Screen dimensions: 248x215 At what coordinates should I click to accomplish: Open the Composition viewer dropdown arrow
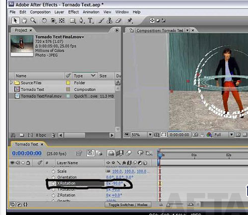[x=187, y=30]
